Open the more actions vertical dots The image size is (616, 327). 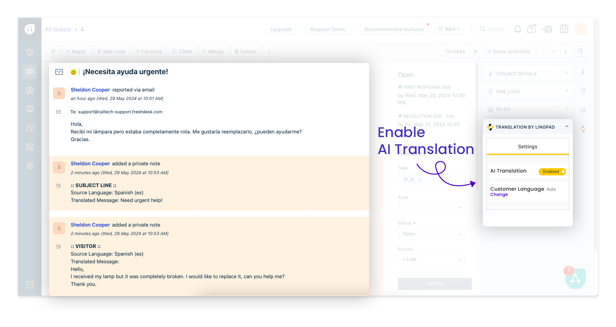coord(269,52)
